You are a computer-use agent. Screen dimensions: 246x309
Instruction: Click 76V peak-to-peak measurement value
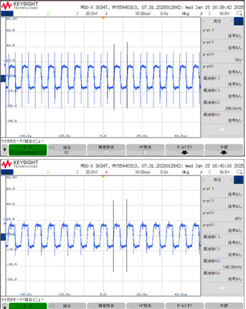[238, 60]
